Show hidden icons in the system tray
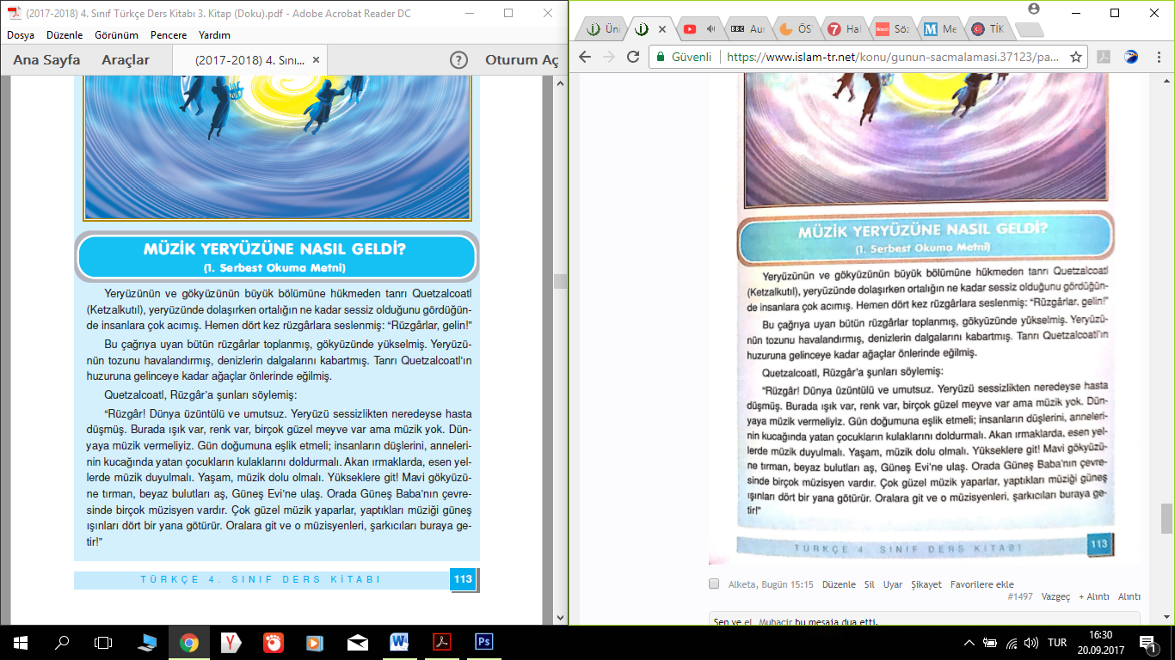Screen dimensions: 1175x660 [969, 642]
